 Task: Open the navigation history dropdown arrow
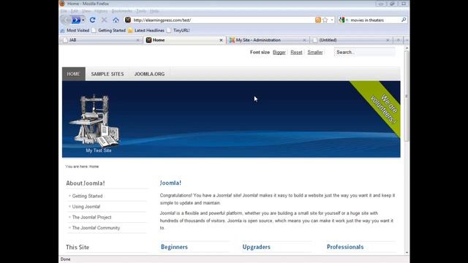(x=83, y=20)
